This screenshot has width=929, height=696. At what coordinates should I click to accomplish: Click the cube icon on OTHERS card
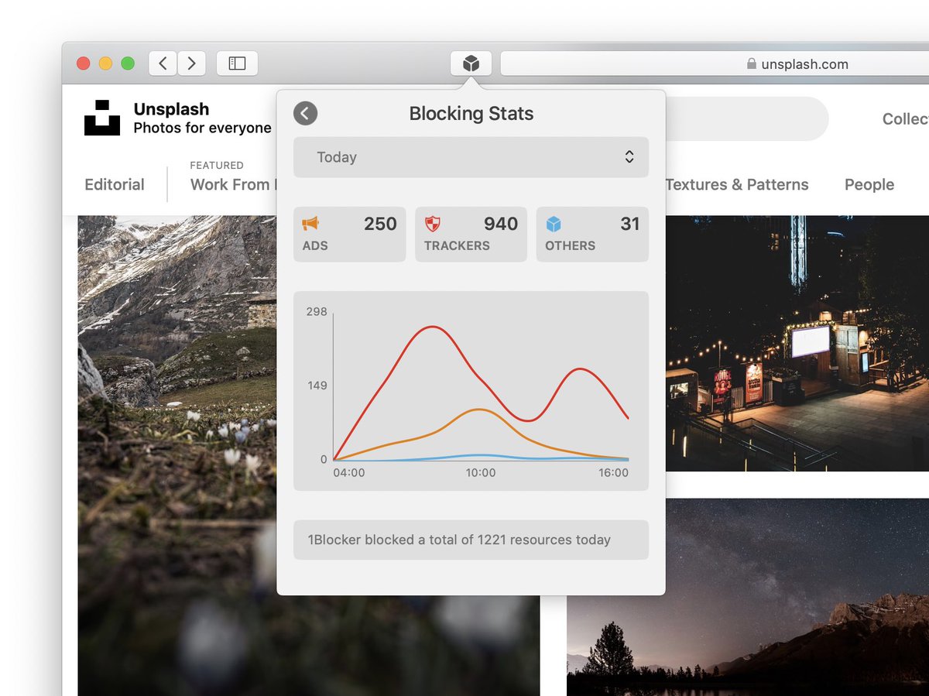click(x=554, y=224)
